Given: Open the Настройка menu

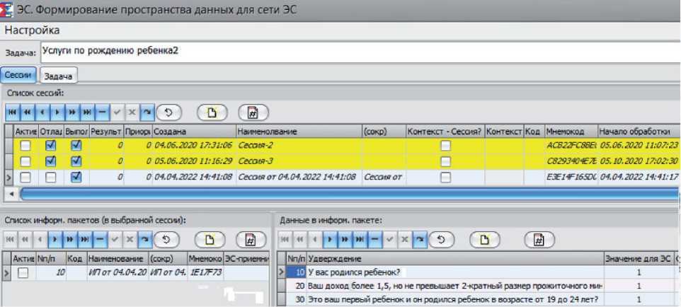Looking at the screenshot, I should [x=32, y=30].
